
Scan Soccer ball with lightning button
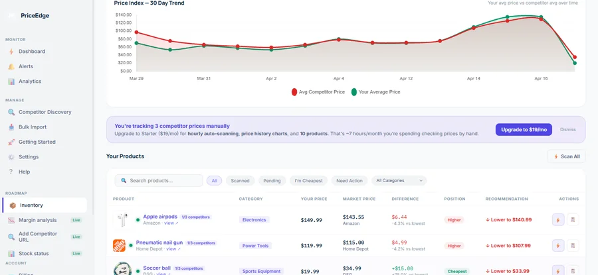[558, 270]
